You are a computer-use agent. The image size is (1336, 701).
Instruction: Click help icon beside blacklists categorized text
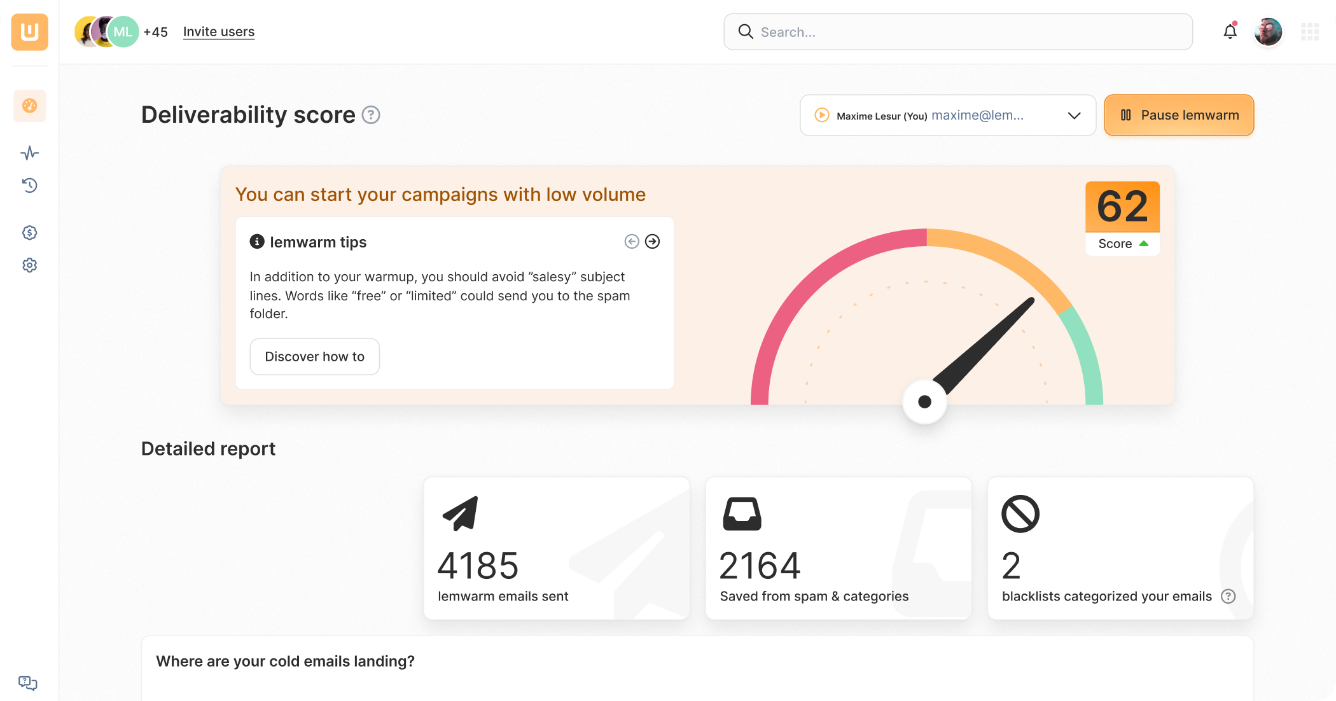[x=1228, y=596]
